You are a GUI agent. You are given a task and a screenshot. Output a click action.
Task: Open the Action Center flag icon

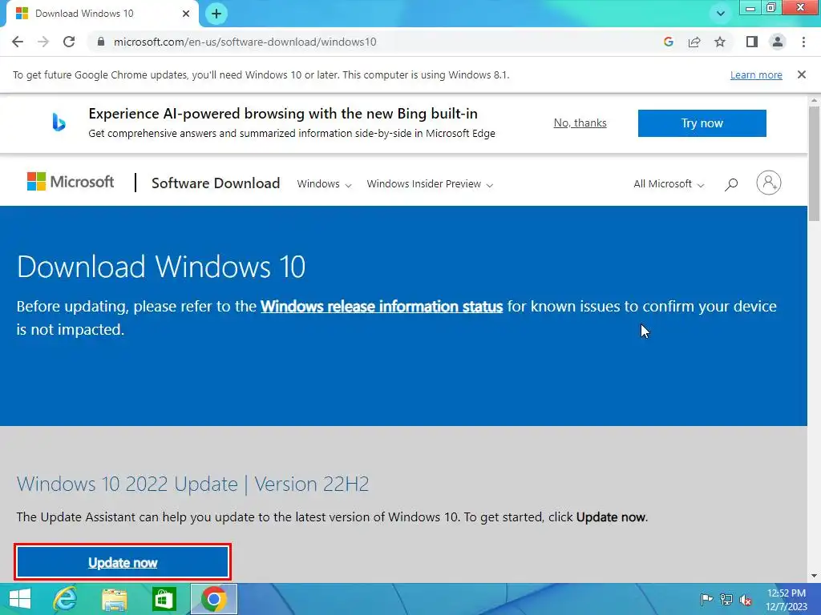tap(707, 599)
